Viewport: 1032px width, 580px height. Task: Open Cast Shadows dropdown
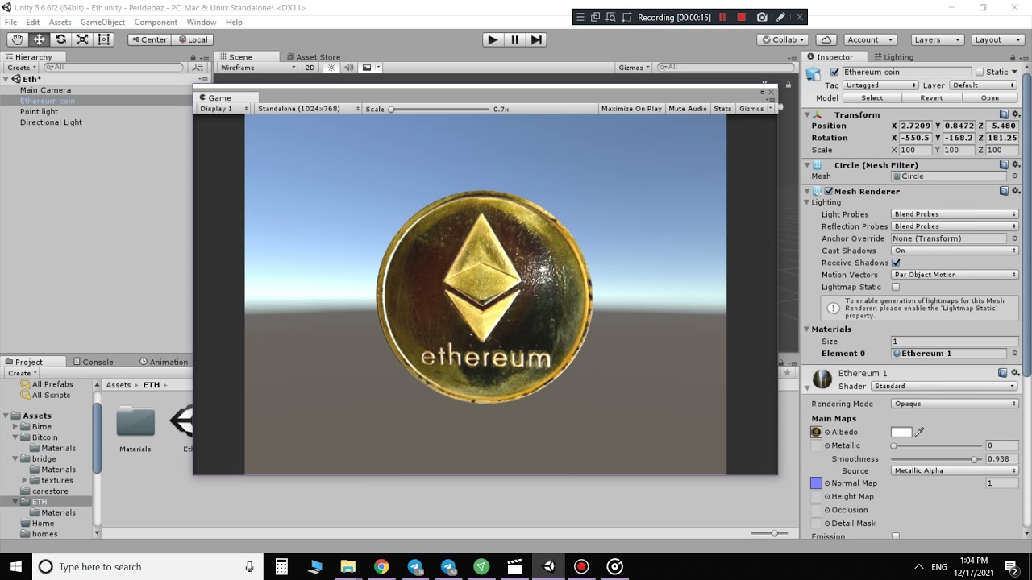click(x=955, y=251)
